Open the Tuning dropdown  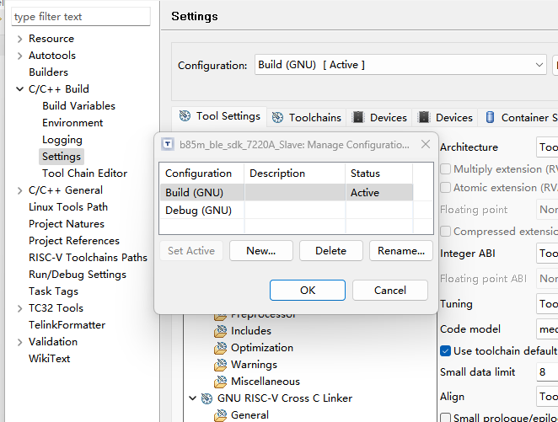tap(547, 303)
